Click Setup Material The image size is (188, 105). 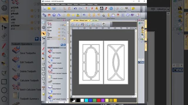pos(54,87)
